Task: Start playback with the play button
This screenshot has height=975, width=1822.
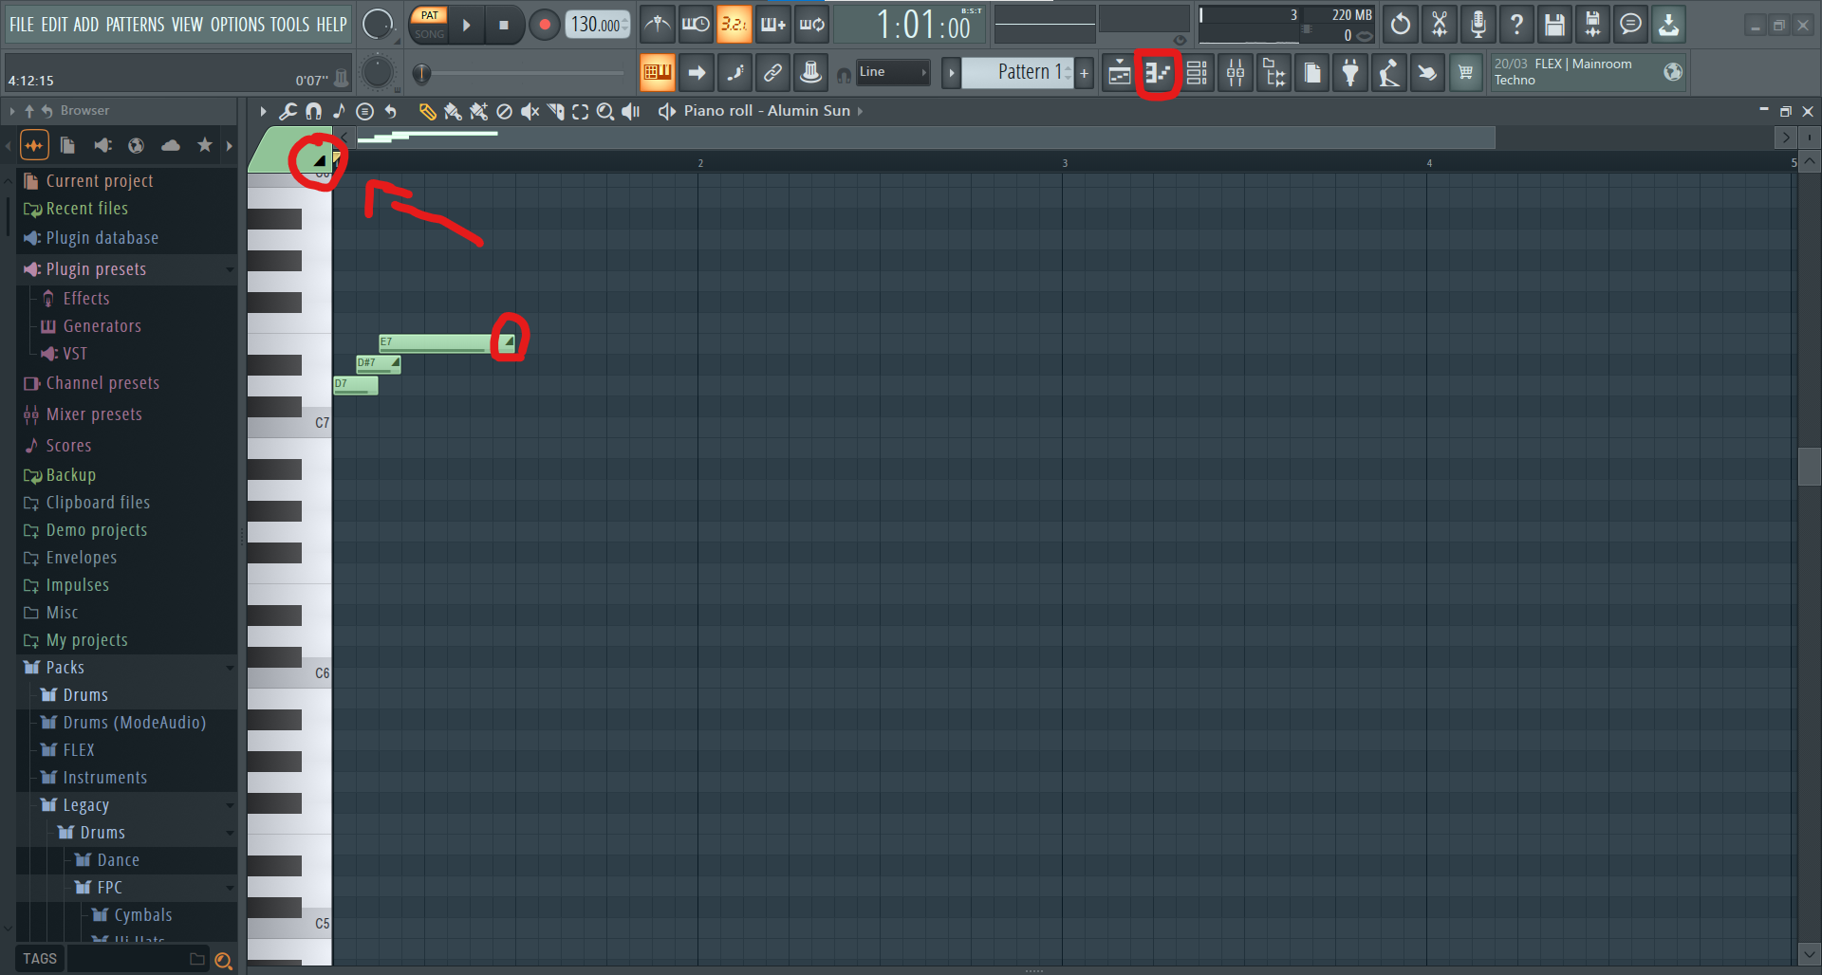Action: coord(466,25)
